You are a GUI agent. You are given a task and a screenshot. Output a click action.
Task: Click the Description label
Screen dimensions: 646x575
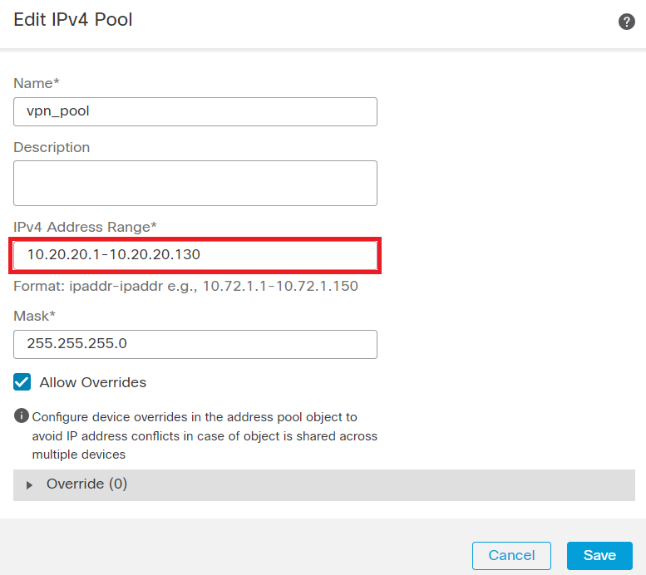tap(52, 147)
